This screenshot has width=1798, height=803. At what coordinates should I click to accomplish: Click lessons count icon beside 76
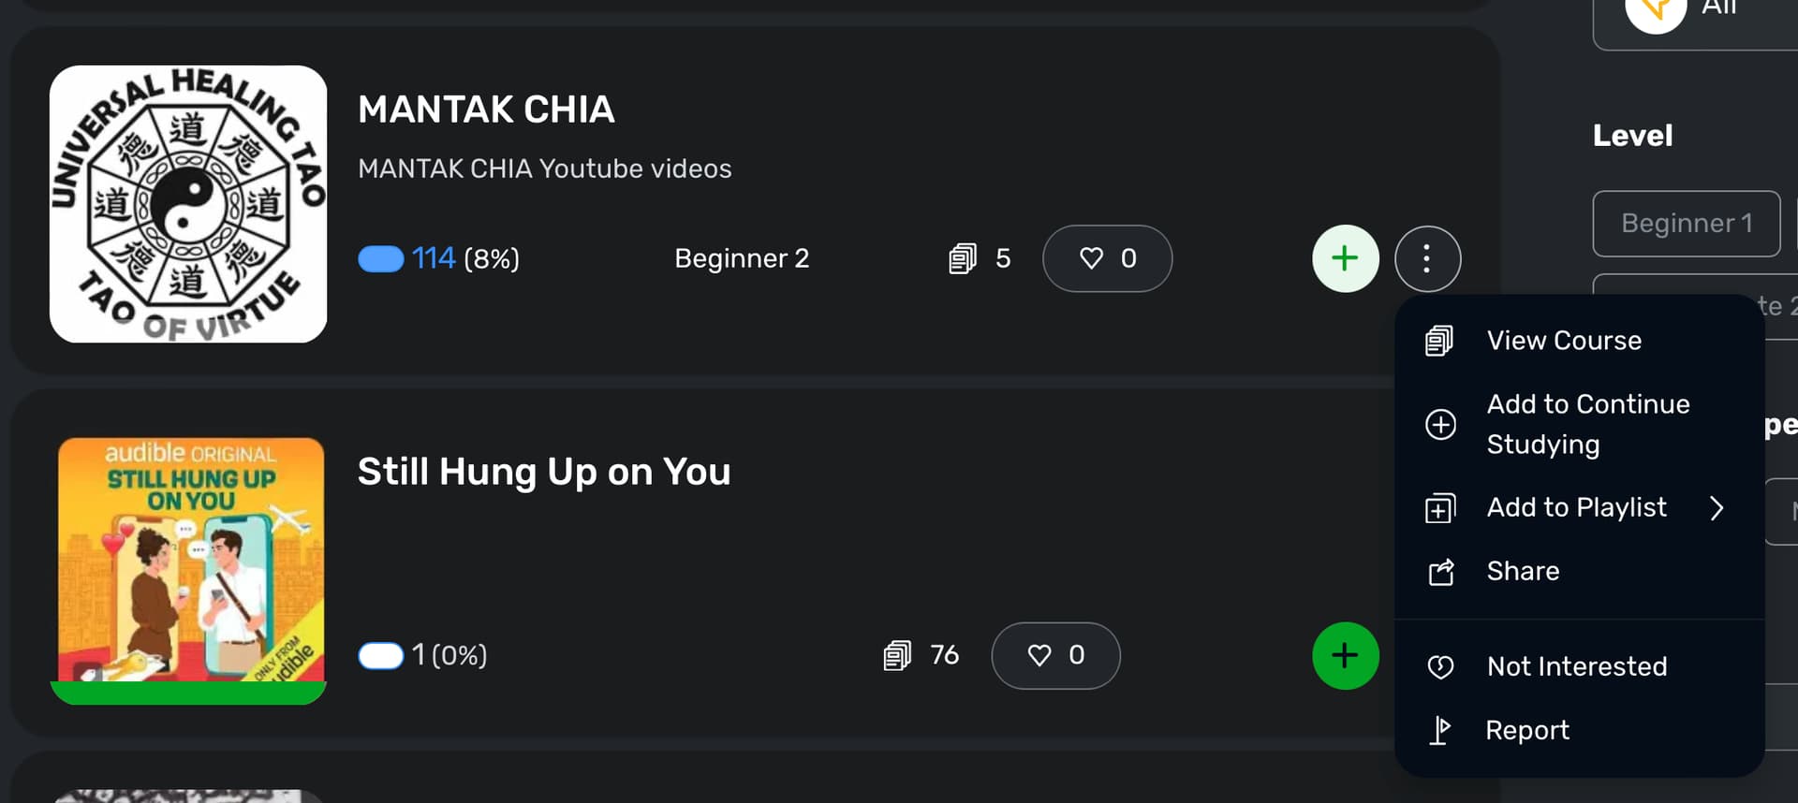click(897, 655)
